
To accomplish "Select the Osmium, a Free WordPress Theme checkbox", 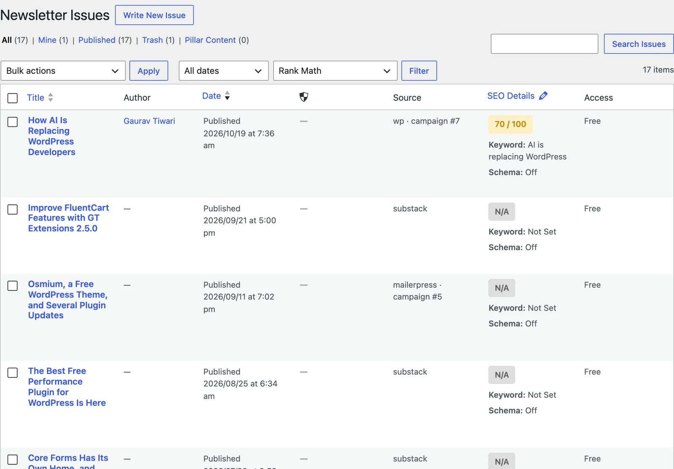I will 13,286.
